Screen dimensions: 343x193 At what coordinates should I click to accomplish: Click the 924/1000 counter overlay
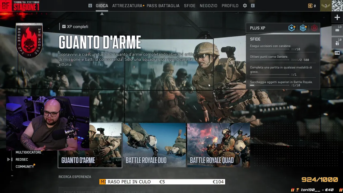pos(319,180)
